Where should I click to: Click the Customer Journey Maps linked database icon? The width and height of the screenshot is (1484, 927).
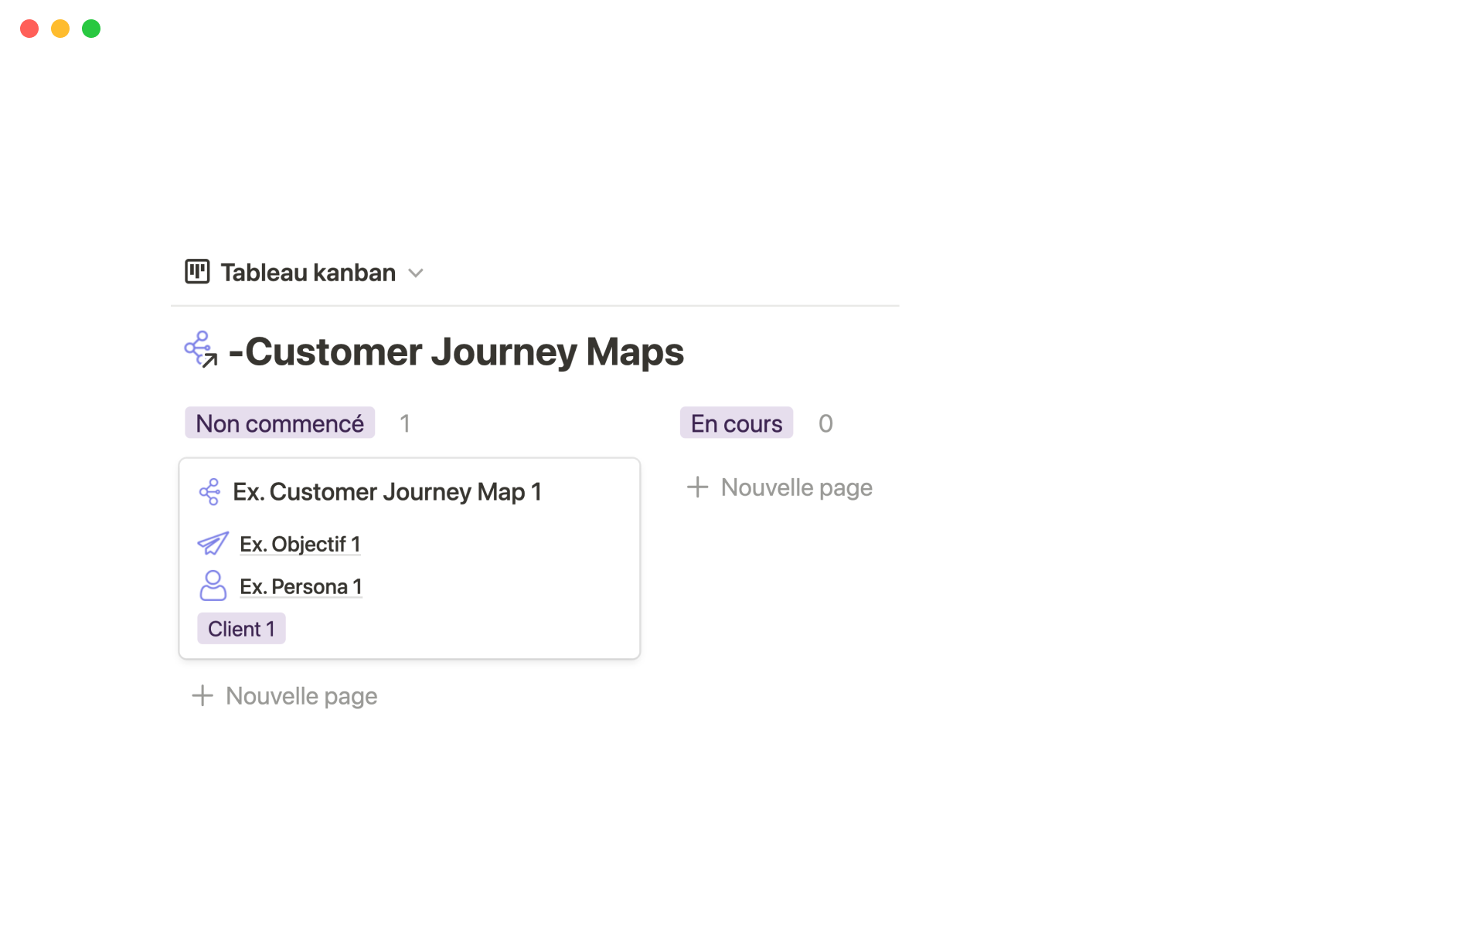[x=201, y=350]
